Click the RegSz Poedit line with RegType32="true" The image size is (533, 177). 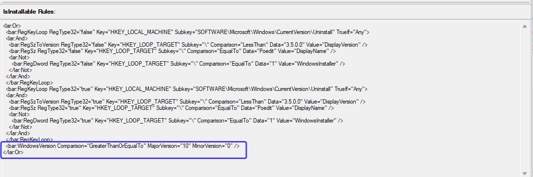[171, 108]
